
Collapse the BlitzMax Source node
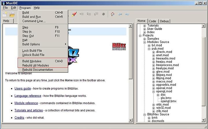(x=145, y=115)
